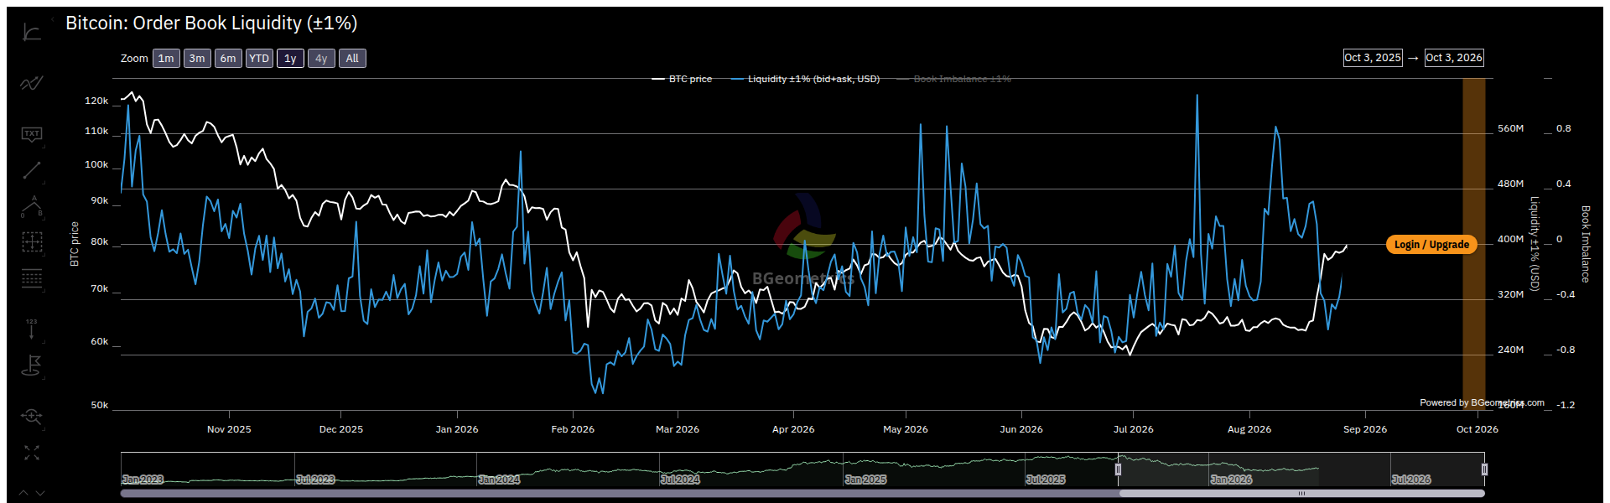Click the BTC price y-axis title

pyautogui.click(x=75, y=244)
